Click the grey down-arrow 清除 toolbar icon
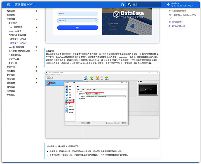Screen dimensions: 201x164 (x=102, y=77)
